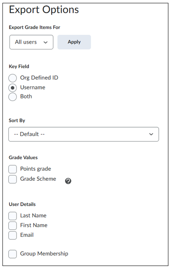Tick the Grade Scheme checkbox
This screenshot has height=268, width=170.
coord(12,179)
